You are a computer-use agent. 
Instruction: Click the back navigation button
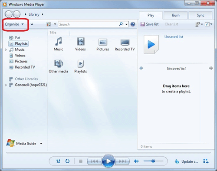9,14
